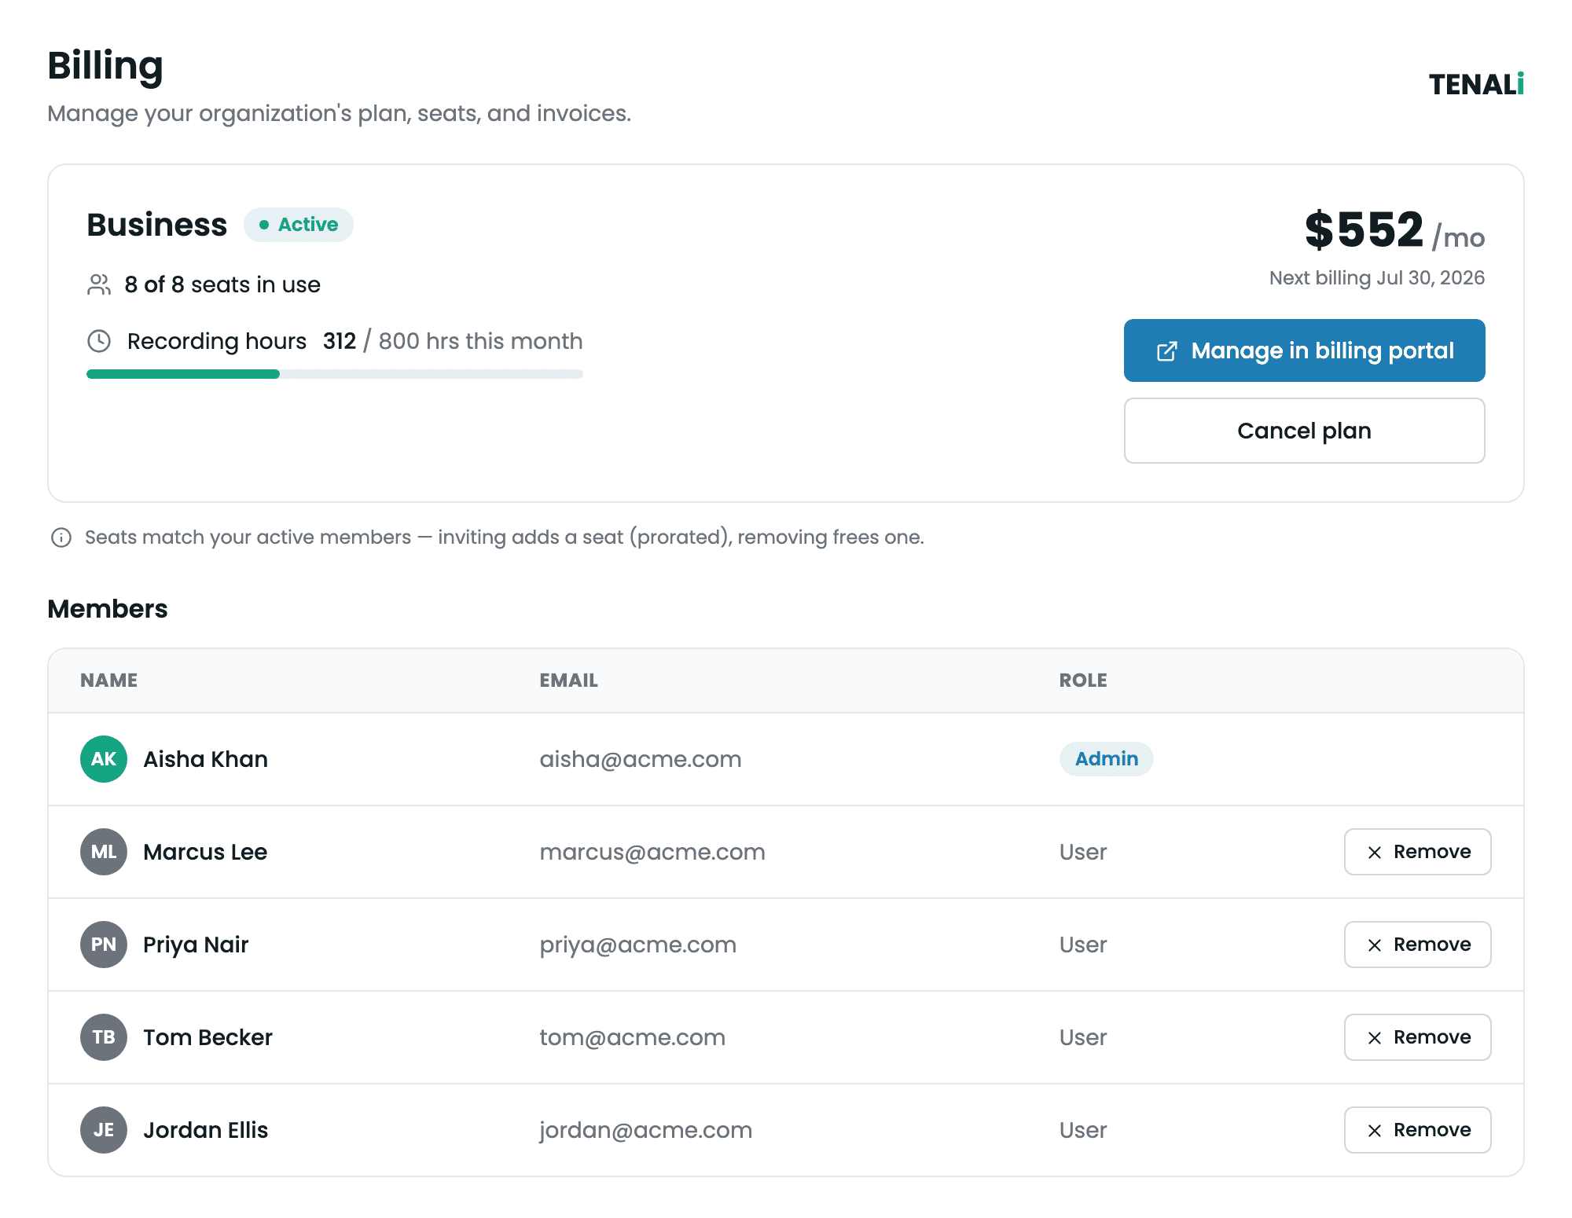The image size is (1572, 1218).
Task: Click the AK avatar for Aisha Khan
Action: (104, 759)
